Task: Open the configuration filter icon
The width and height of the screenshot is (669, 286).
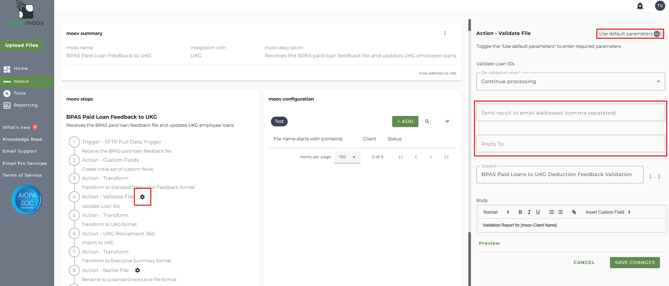Action: coord(447,122)
